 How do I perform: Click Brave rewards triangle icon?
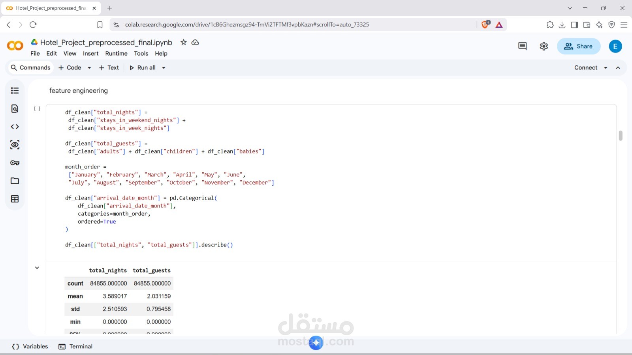(499, 25)
